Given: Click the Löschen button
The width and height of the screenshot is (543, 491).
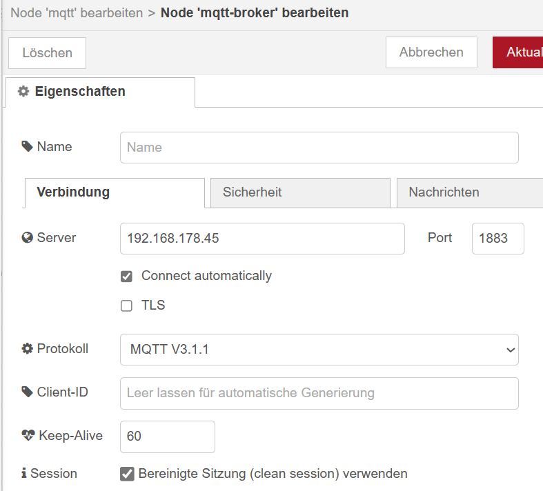Looking at the screenshot, I should [47, 53].
